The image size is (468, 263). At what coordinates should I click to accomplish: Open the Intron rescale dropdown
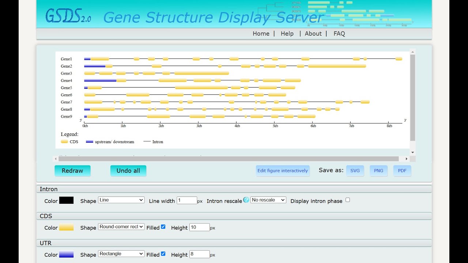[268, 200]
